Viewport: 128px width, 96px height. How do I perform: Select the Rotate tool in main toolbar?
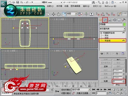click(59, 14)
